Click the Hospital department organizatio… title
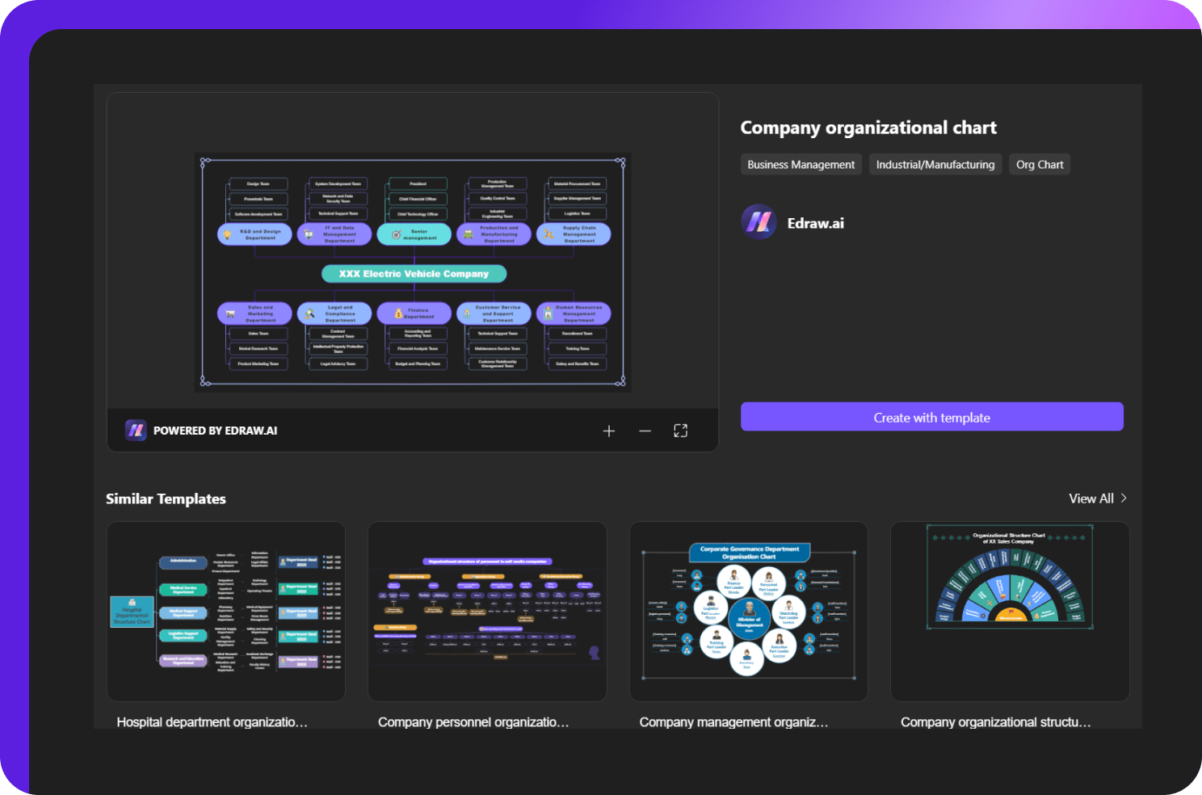1202x795 pixels. (x=212, y=722)
